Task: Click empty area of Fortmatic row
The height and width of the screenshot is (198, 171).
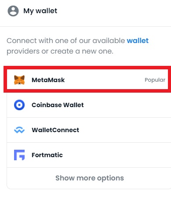Action: tap(117, 155)
